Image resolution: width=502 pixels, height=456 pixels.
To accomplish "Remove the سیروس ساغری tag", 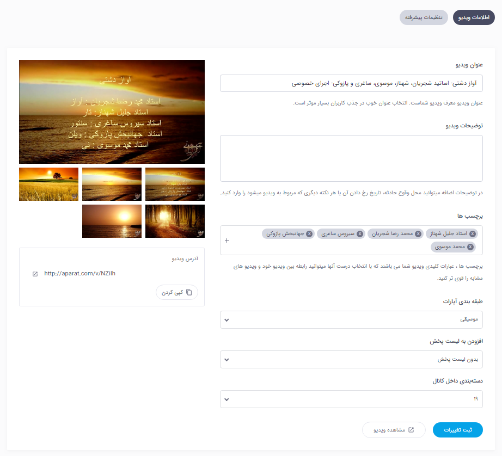I will [x=360, y=233].
